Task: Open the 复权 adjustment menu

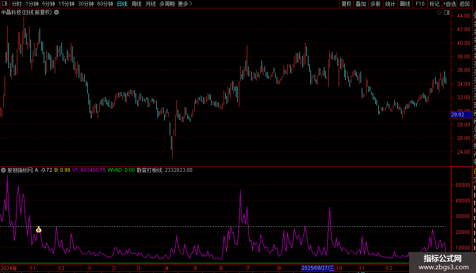Action: point(346,4)
